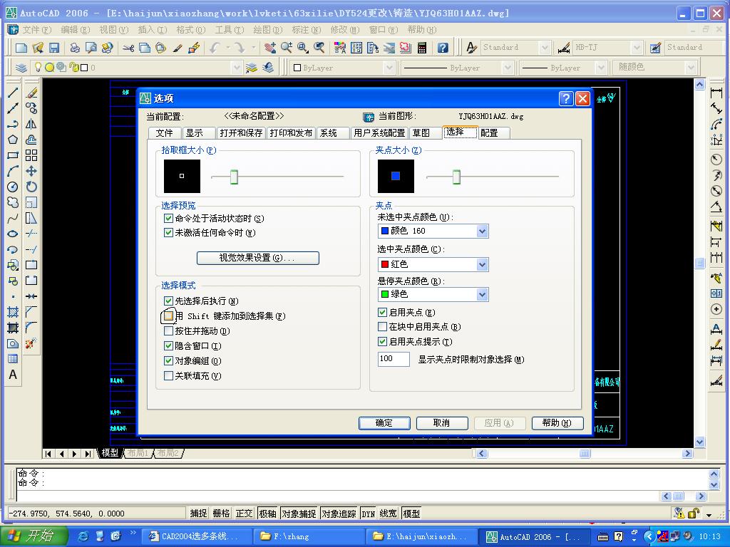Select the Circle draw tool
730x547 pixels.
point(13,187)
